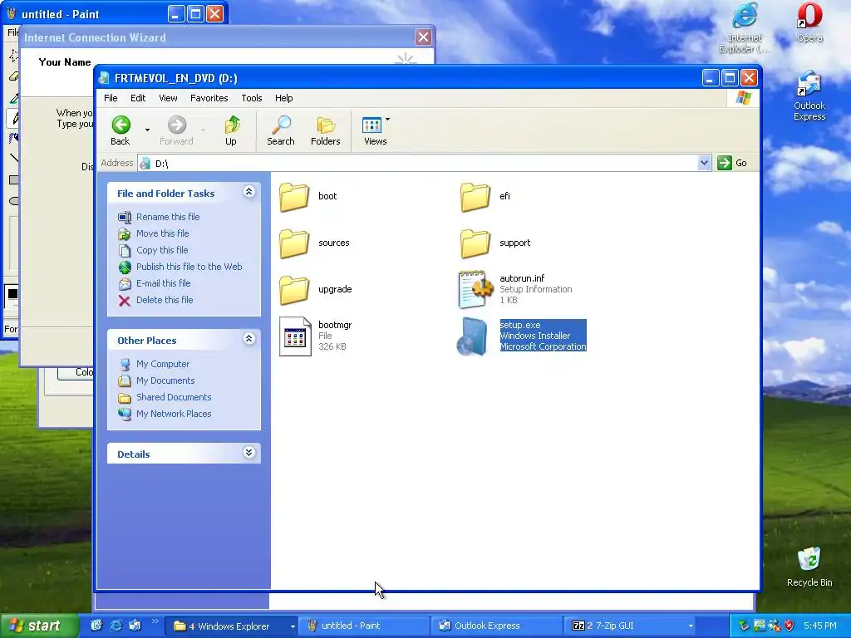Click the 5:45 PM system clock
Screen dimensions: 851x638
click(819, 626)
